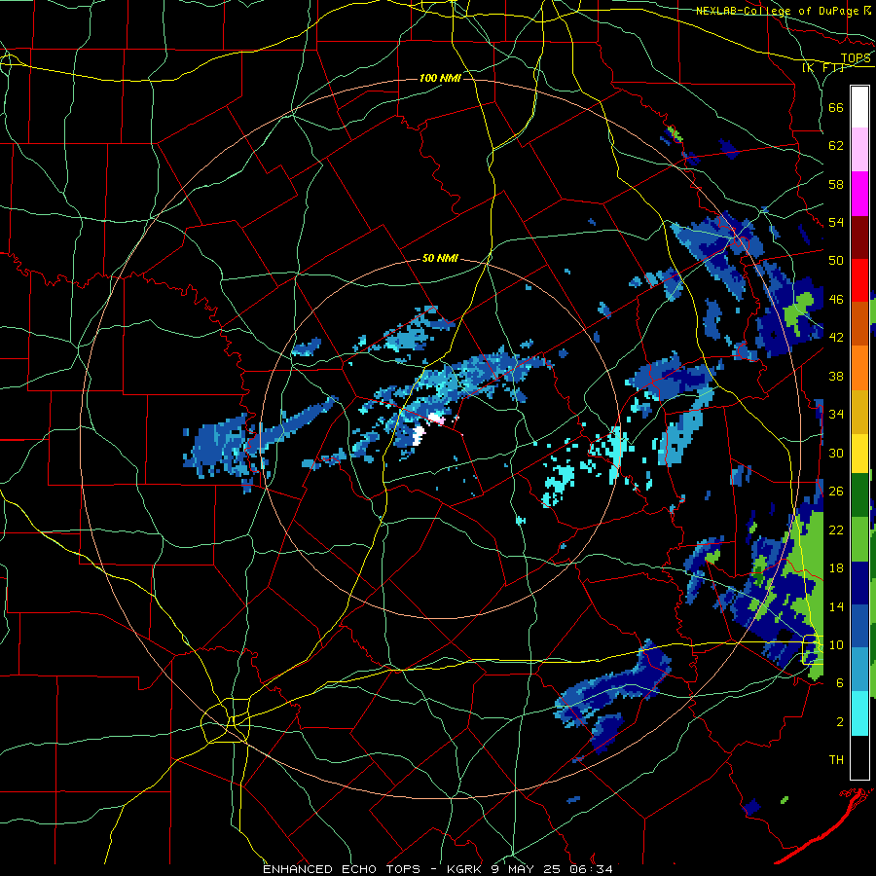
Task: Click the white high-top echo core near radar center
Action: pyautogui.click(x=419, y=434)
